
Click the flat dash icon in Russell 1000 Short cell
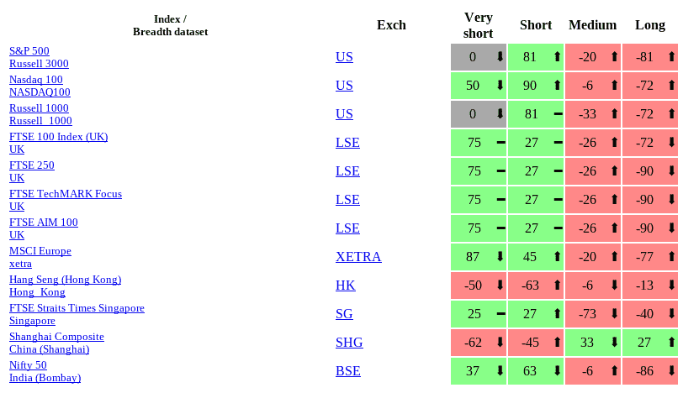pos(558,114)
